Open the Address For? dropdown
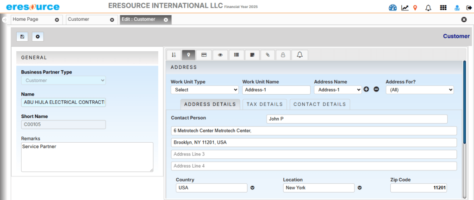The height and width of the screenshot is (200, 474). click(419, 90)
